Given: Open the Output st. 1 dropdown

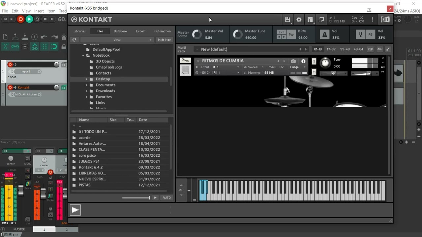Looking at the screenshot, I should coord(218,67).
